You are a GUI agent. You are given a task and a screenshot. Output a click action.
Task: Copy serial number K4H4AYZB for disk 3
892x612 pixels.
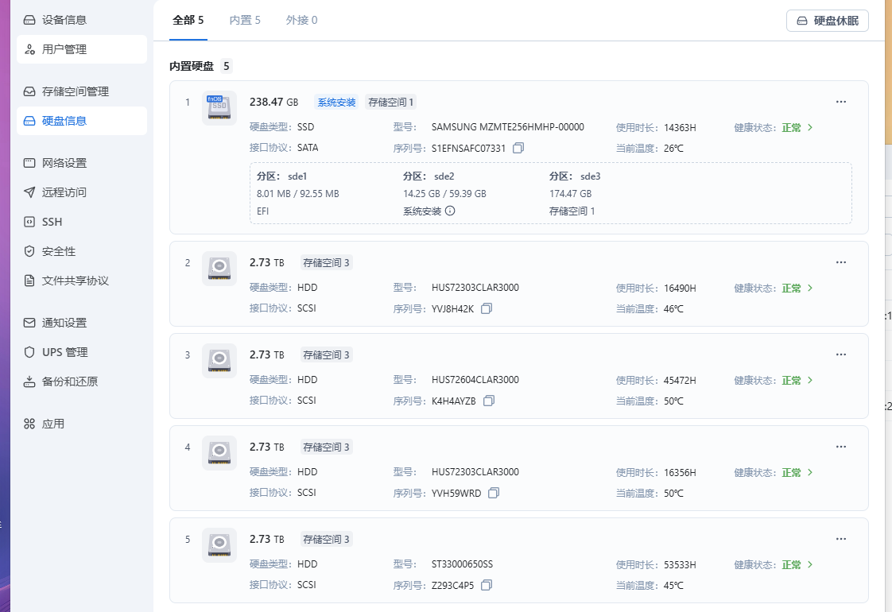click(489, 401)
